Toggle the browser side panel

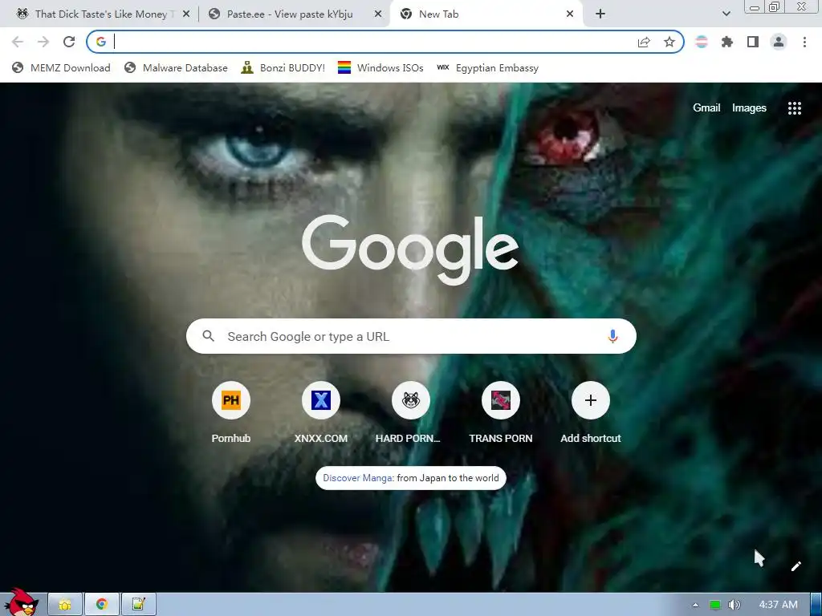pyautogui.click(x=753, y=42)
